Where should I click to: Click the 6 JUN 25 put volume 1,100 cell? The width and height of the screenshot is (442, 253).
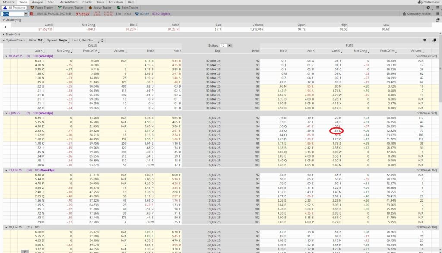click(x=420, y=135)
